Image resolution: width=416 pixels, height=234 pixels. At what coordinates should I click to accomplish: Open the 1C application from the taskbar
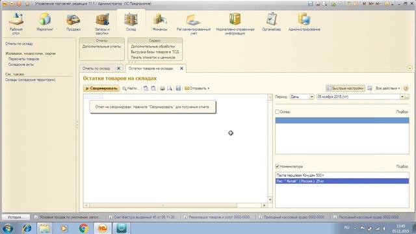click(x=103, y=228)
